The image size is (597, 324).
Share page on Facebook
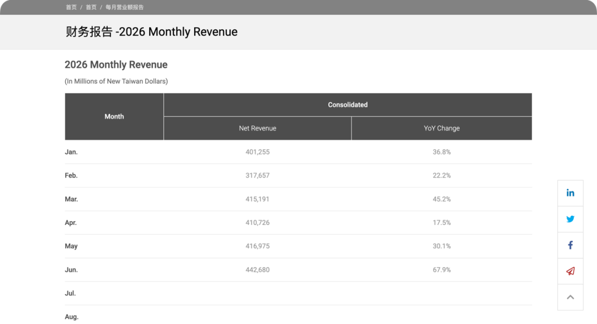[x=570, y=245]
